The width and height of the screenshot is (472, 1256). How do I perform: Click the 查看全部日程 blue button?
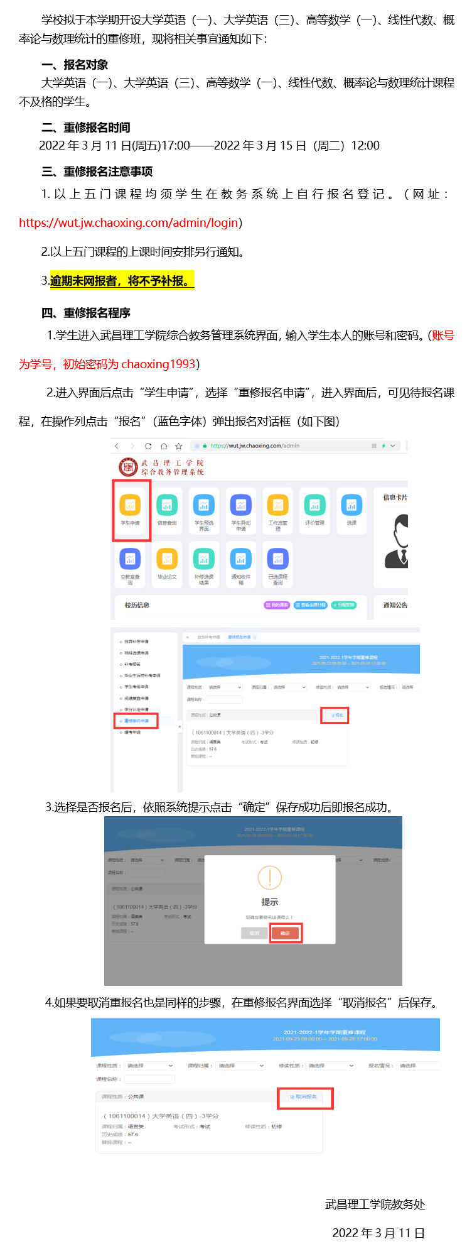click(x=311, y=605)
